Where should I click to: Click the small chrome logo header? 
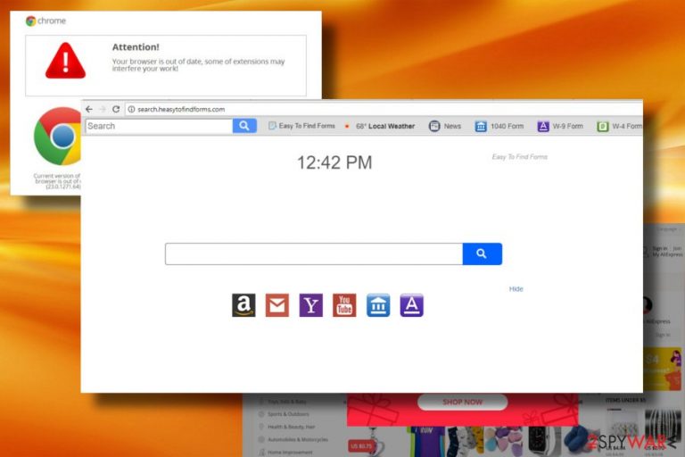45,21
